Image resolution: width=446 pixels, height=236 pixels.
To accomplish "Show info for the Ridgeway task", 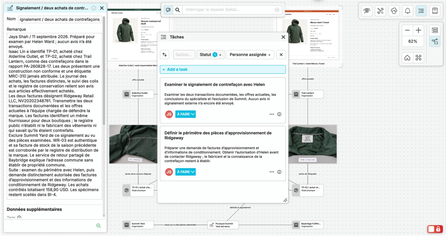I will pos(279,172).
